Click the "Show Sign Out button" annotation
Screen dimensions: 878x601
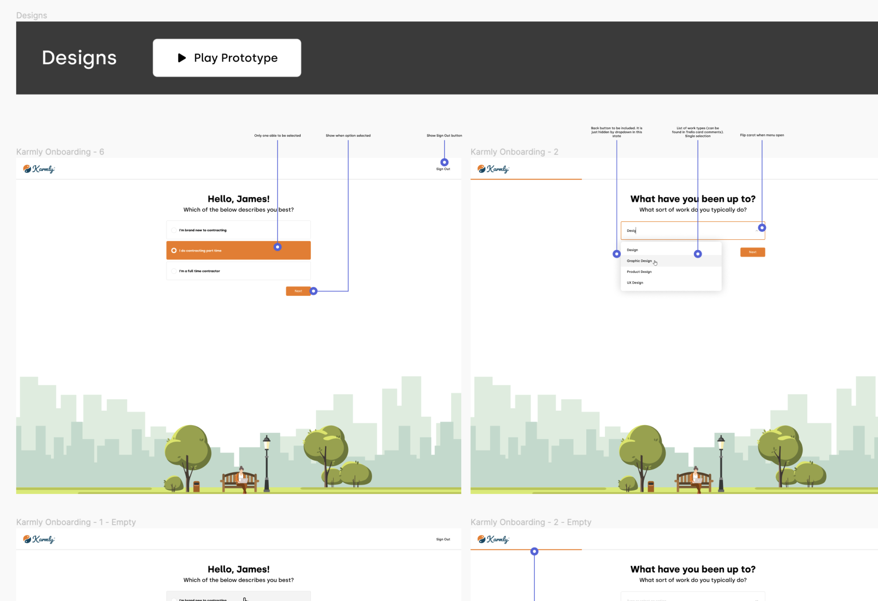point(444,135)
